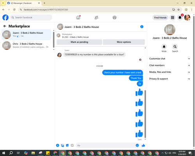The height and width of the screenshot is (156, 195).
Task: Open the account profile picture menu
Action: click(x=187, y=18)
